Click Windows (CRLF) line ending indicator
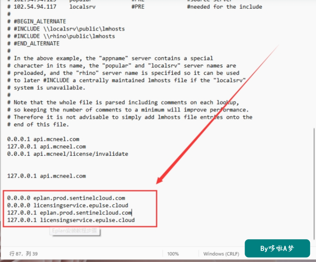The height and width of the screenshot is (262, 316). (x=221, y=254)
